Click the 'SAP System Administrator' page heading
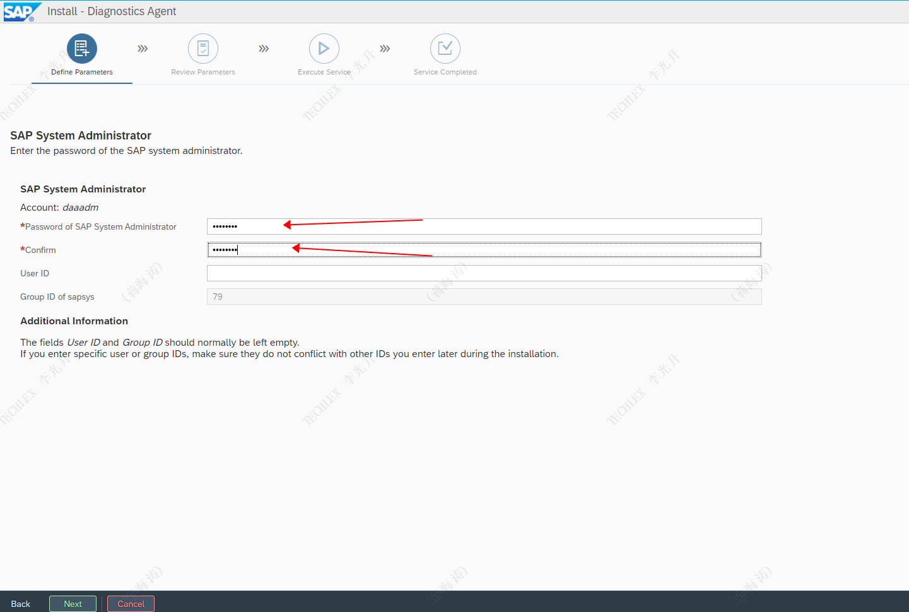 point(81,136)
